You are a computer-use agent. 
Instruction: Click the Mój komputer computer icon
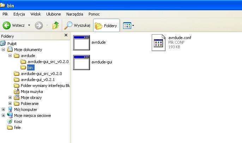(10, 110)
